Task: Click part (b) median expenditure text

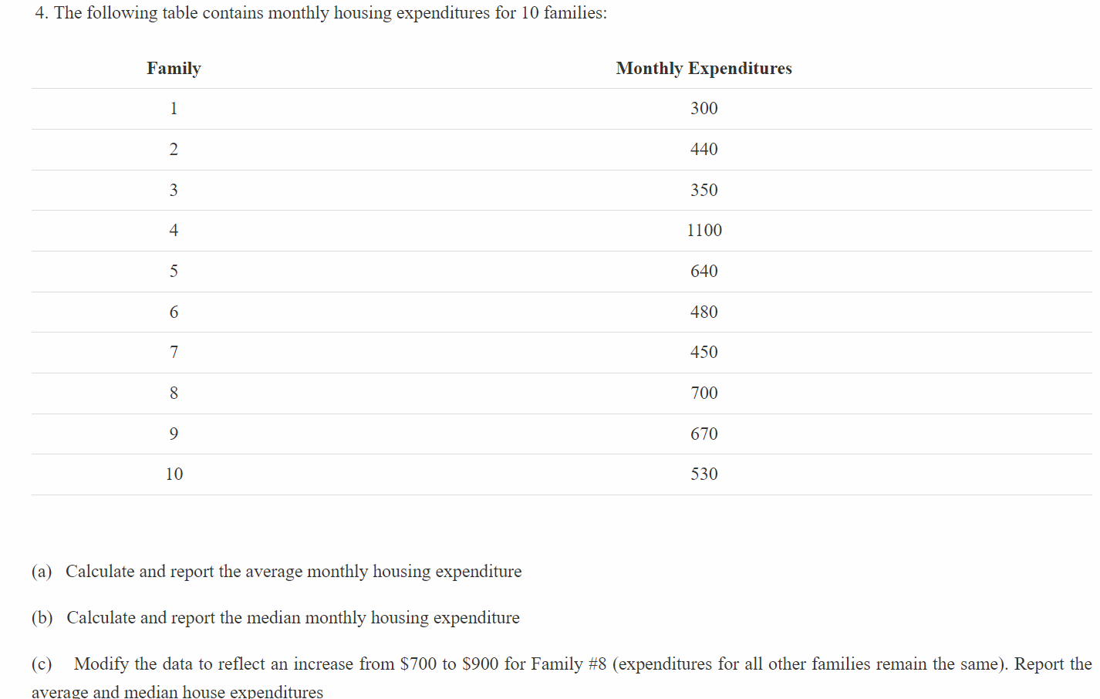Action: click(x=275, y=618)
